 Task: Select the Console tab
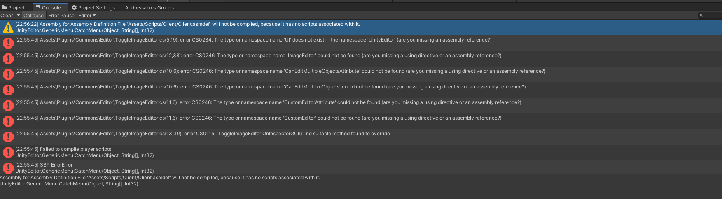48,7
